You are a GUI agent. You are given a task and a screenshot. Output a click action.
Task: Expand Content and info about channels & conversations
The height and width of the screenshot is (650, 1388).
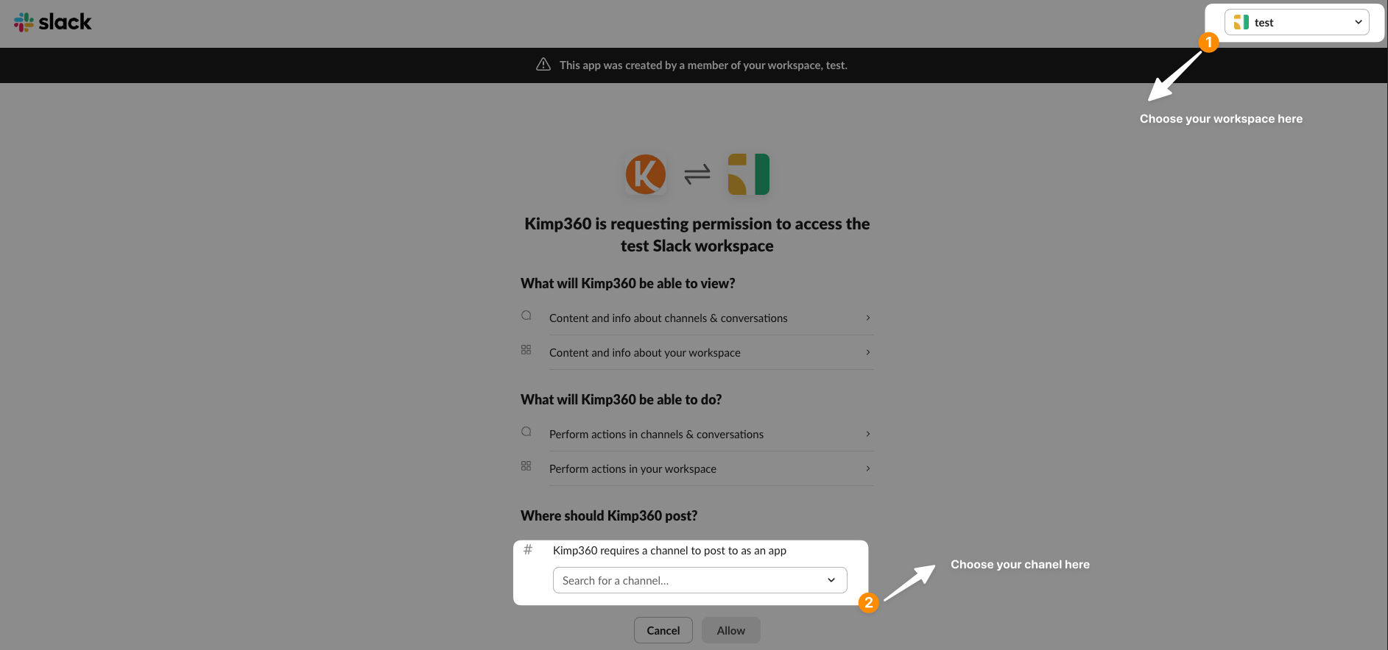pyautogui.click(x=867, y=318)
